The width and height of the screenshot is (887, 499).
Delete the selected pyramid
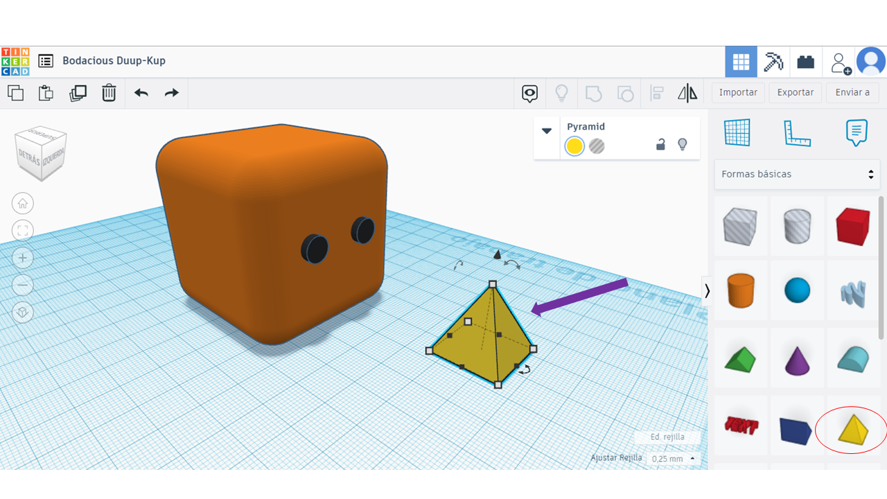[109, 93]
